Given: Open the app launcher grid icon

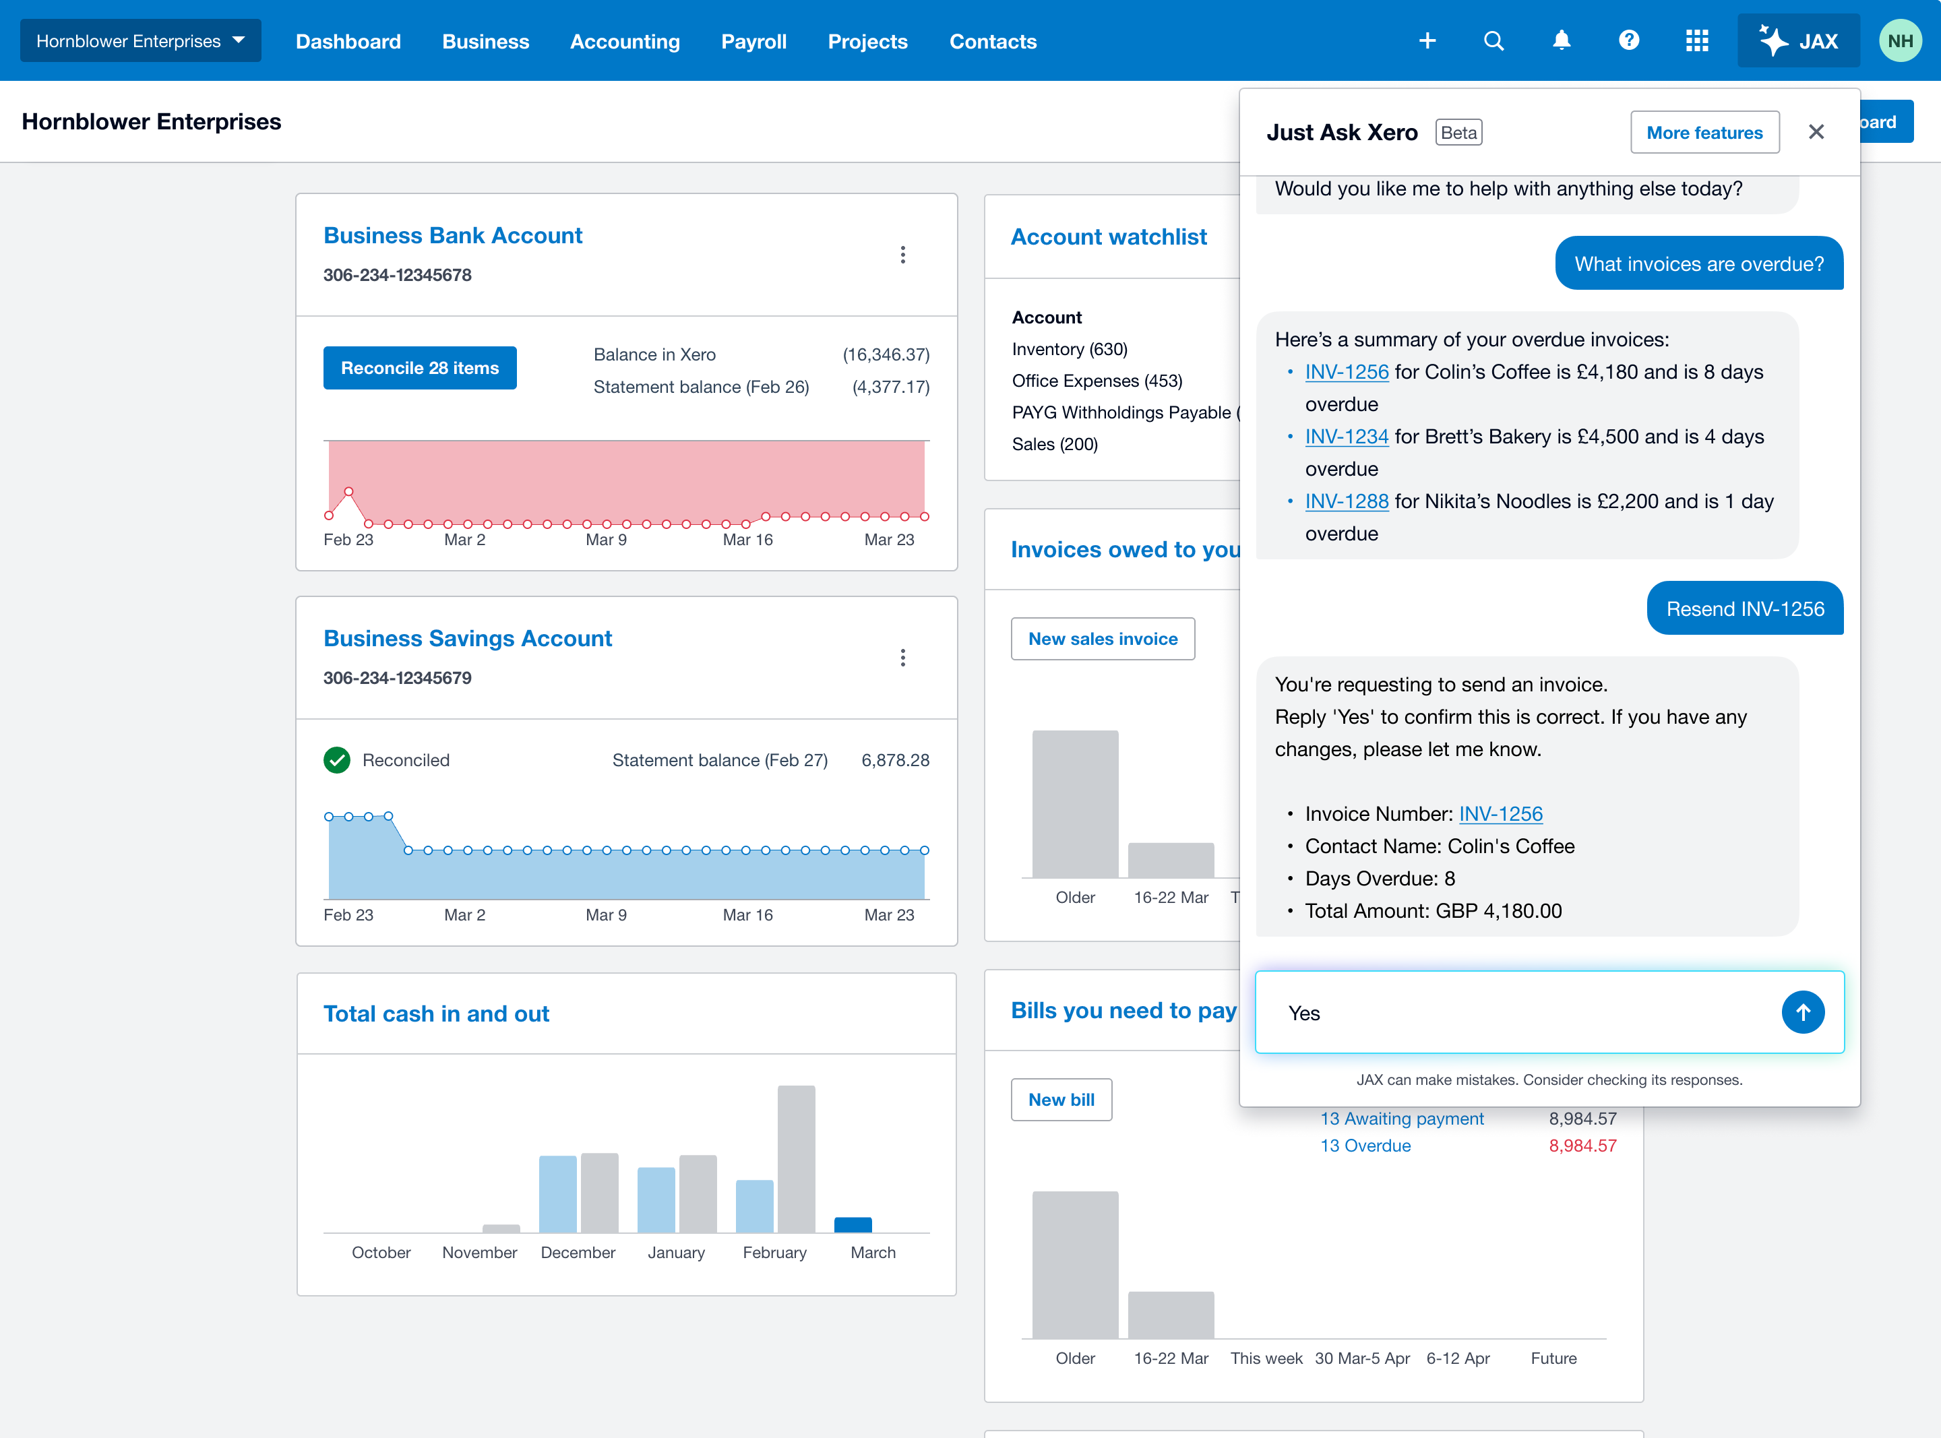Looking at the screenshot, I should pos(1696,41).
